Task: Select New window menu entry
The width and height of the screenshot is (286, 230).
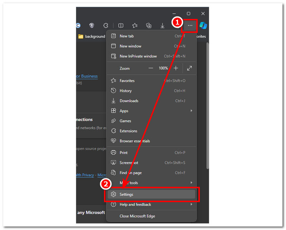Action: [x=151, y=46]
